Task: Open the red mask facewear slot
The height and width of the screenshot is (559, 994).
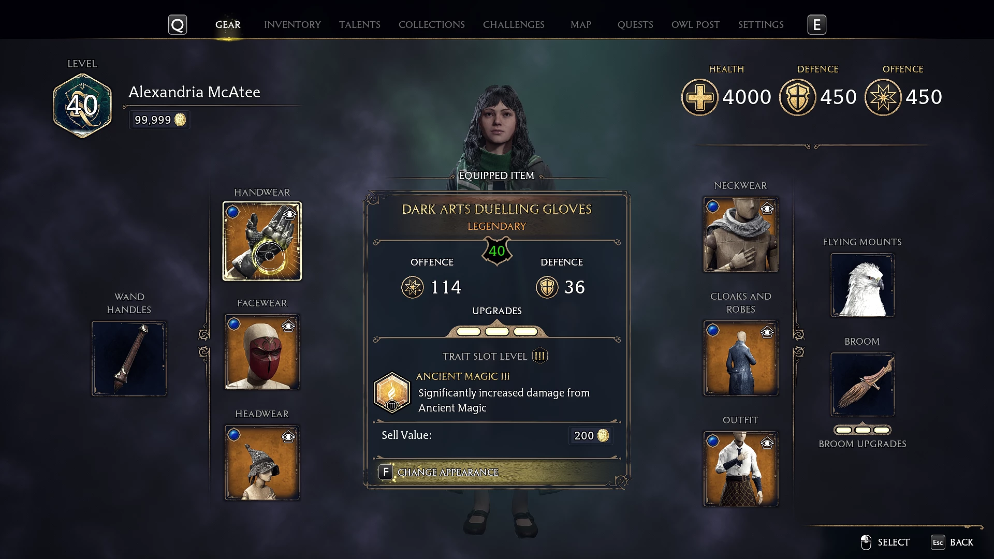Action: [x=262, y=352]
